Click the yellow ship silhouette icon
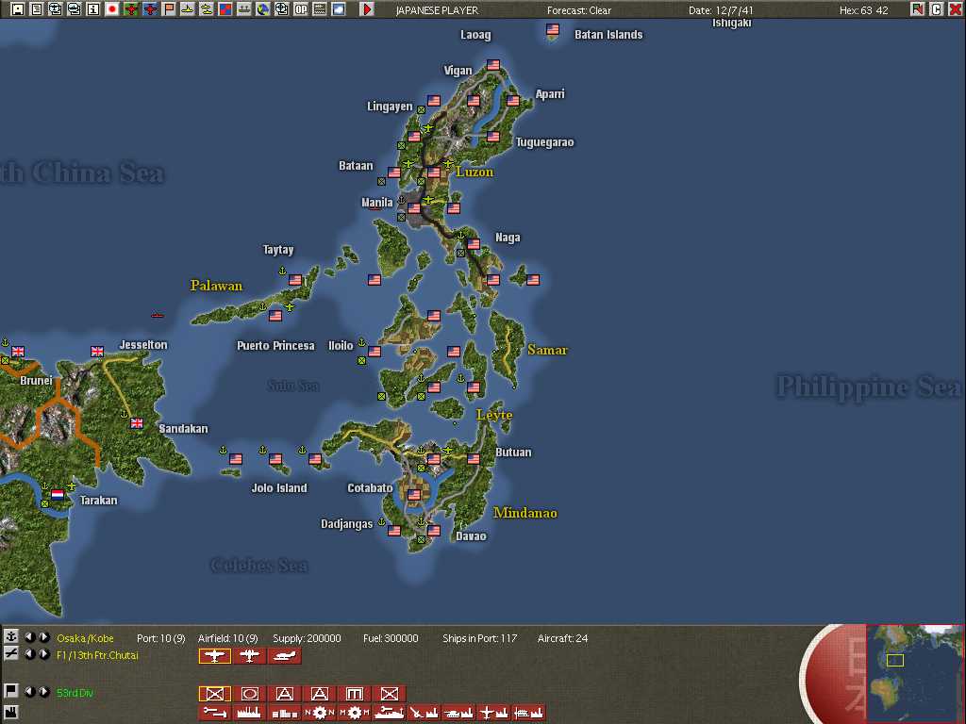 (x=188, y=9)
